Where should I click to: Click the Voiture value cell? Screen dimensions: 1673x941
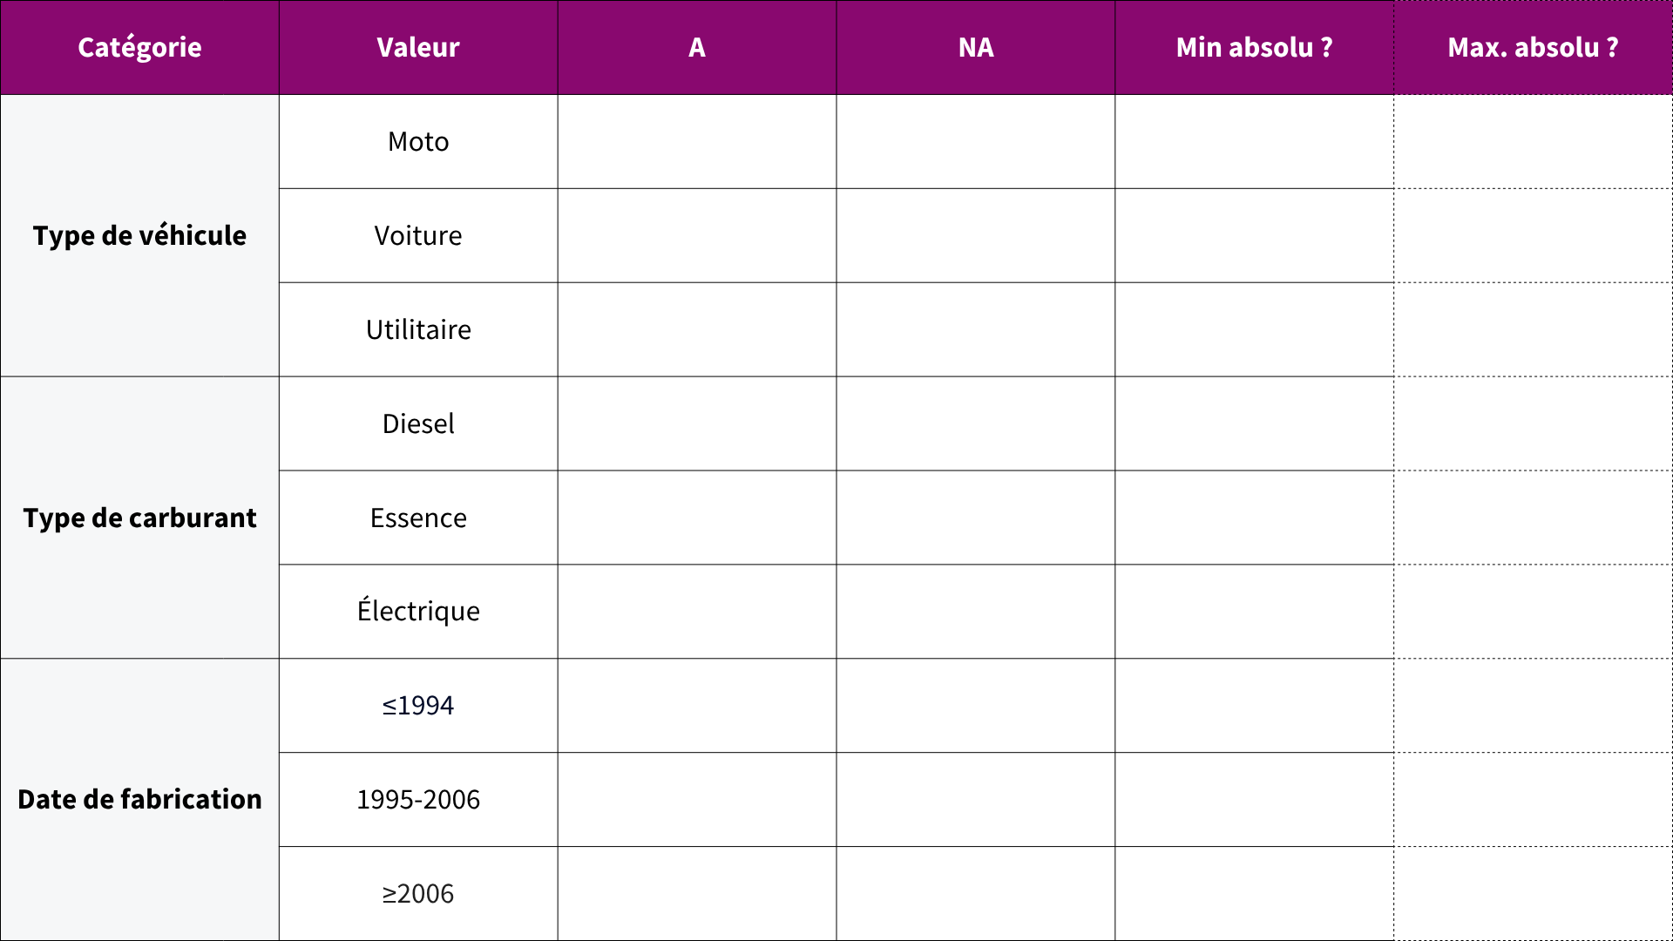pos(418,235)
